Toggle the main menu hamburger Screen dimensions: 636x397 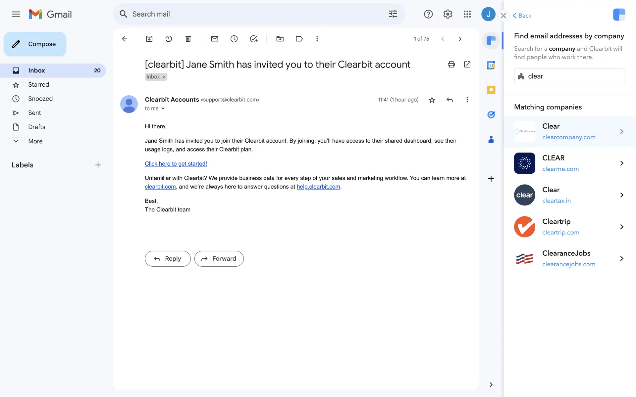[x=16, y=14]
